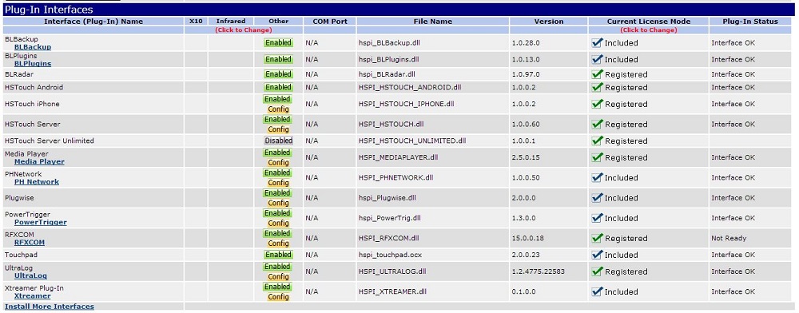The image size is (799, 313).
Task: Open Config for PowerTrigger
Action: pos(278,224)
